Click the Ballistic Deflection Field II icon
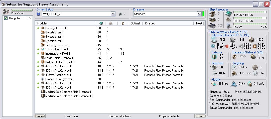271x119 pixels. coord(43,62)
